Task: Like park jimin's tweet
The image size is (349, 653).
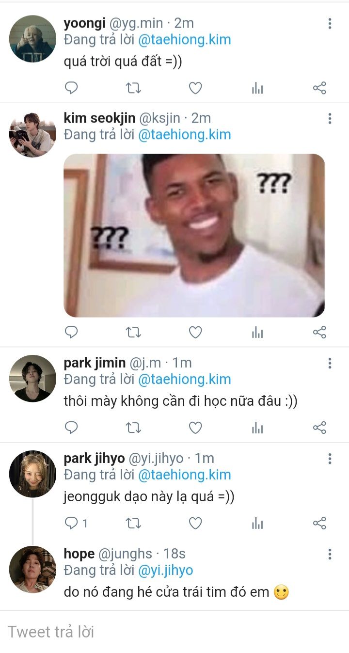Action: point(195,428)
